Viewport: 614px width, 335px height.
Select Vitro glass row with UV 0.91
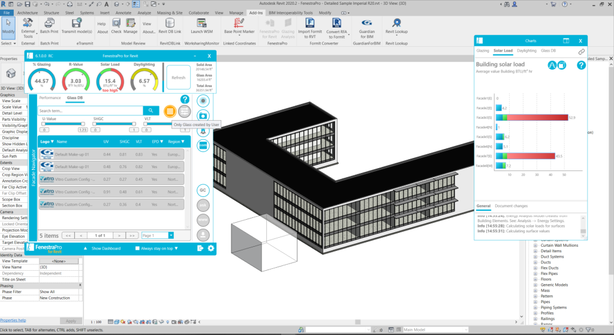point(112,192)
